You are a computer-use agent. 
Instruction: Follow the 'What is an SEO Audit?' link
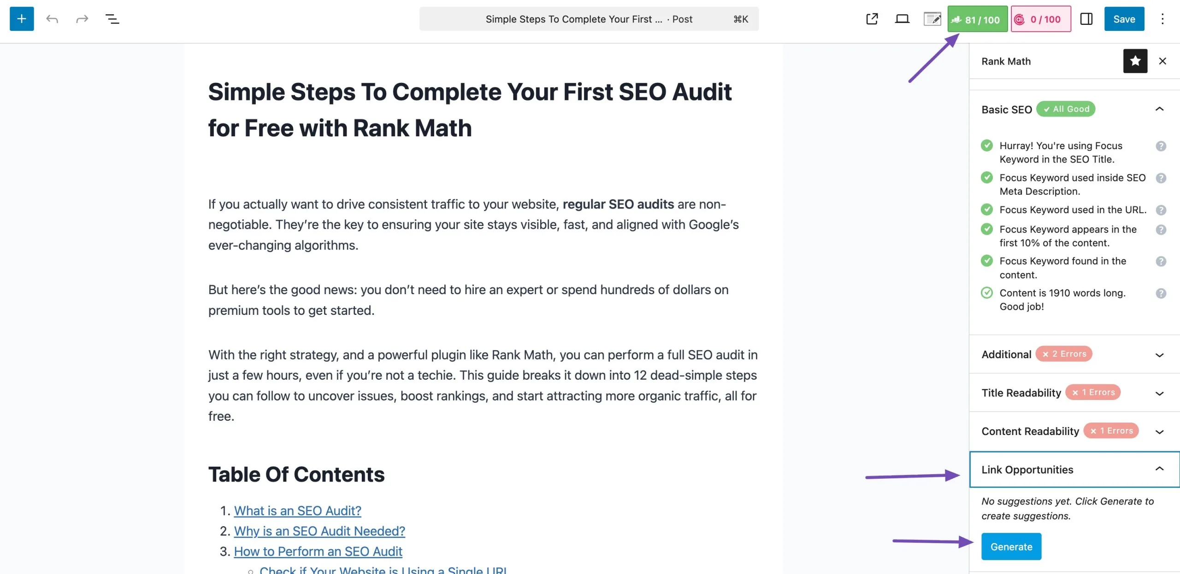tap(297, 510)
